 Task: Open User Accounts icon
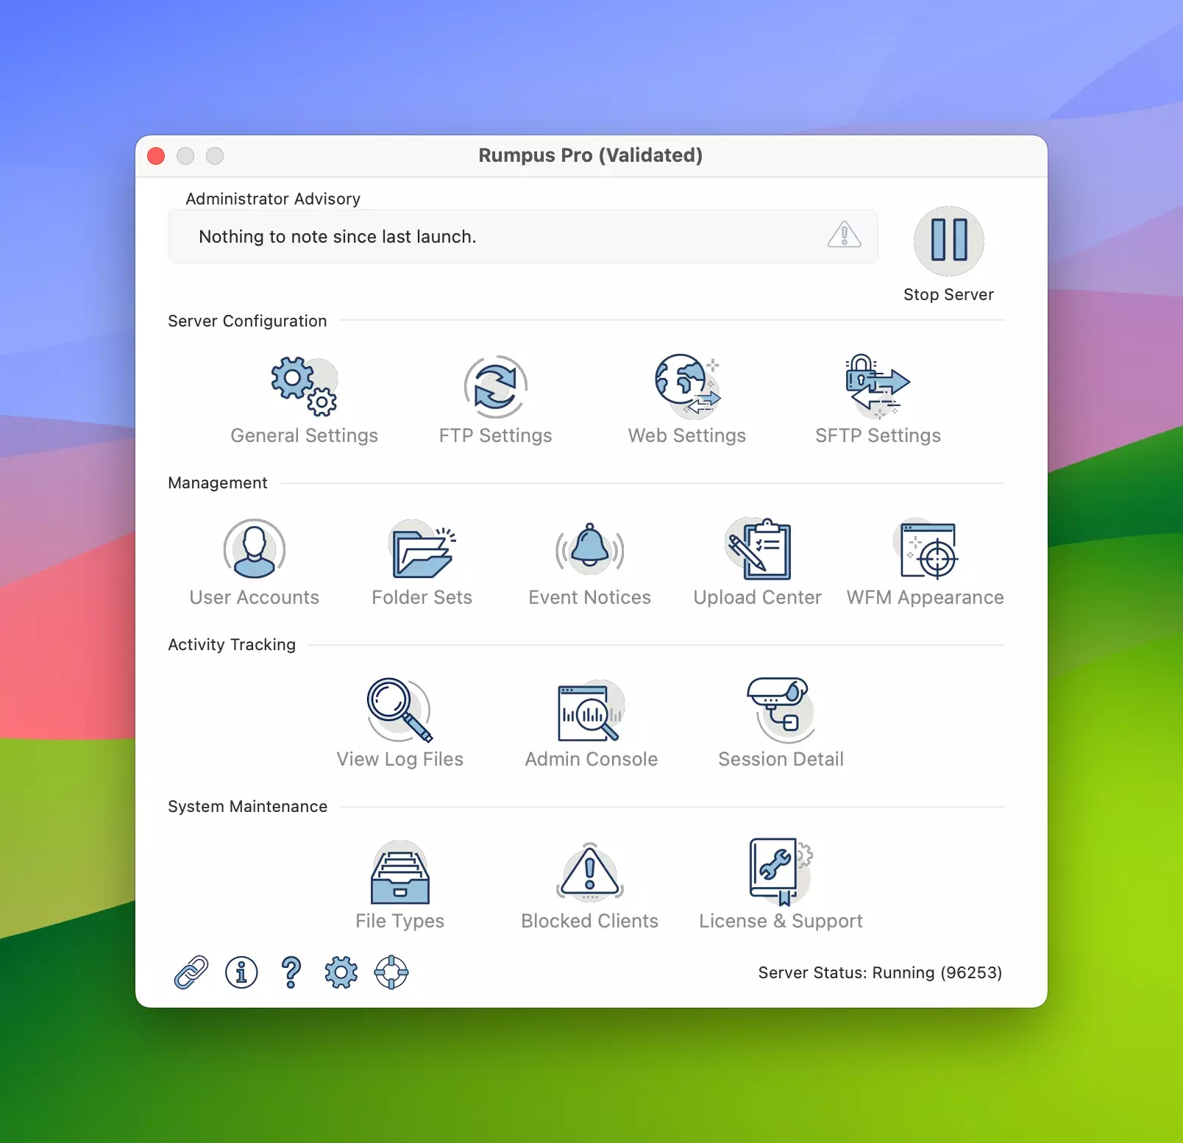point(255,549)
